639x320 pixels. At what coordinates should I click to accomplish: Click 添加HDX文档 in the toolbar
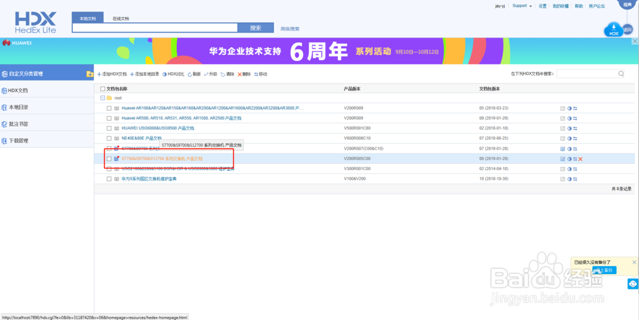[112, 75]
